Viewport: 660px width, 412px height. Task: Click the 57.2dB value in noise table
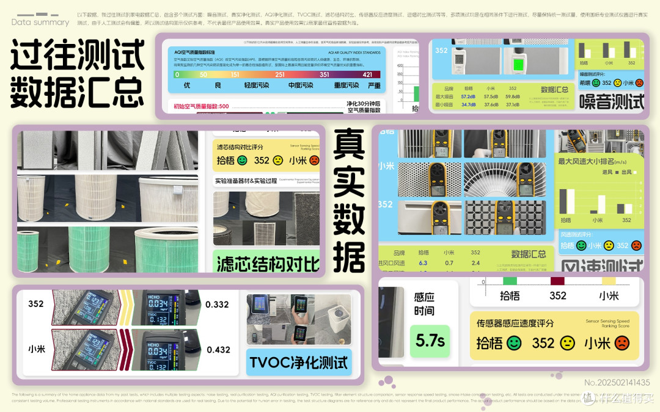coord(468,96)
